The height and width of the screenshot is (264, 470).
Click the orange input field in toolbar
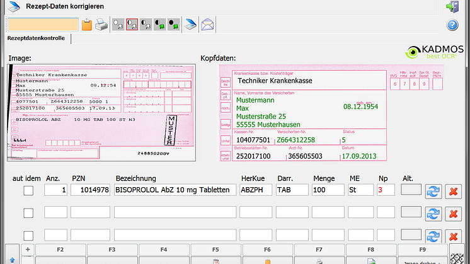click(x=43, y=25)
